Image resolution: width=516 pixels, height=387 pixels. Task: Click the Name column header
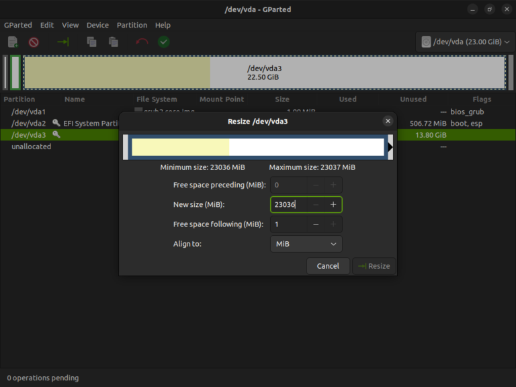point(75,99)
